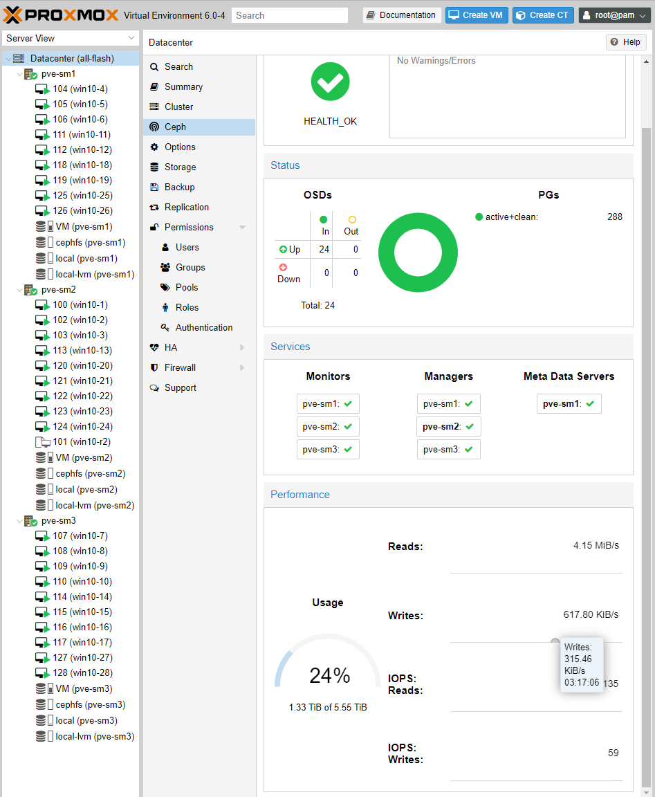Click the pve-sm1 Meta Data Server box
This screenshot has height=797, width=655.
pos(569,404)
